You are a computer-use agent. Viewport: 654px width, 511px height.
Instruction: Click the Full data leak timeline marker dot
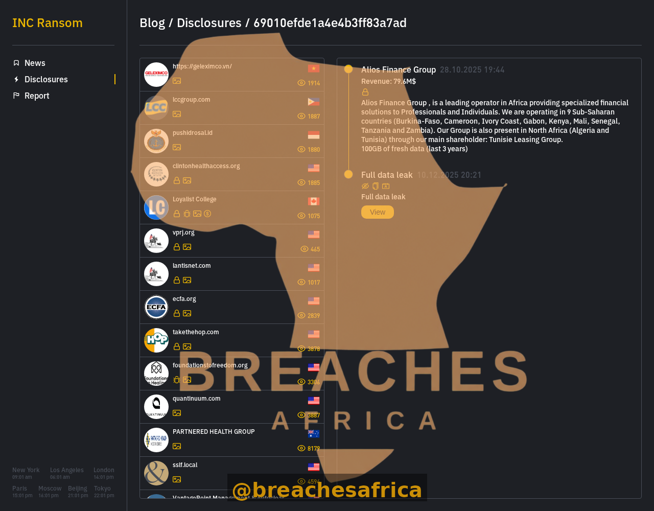click(348, 174)
